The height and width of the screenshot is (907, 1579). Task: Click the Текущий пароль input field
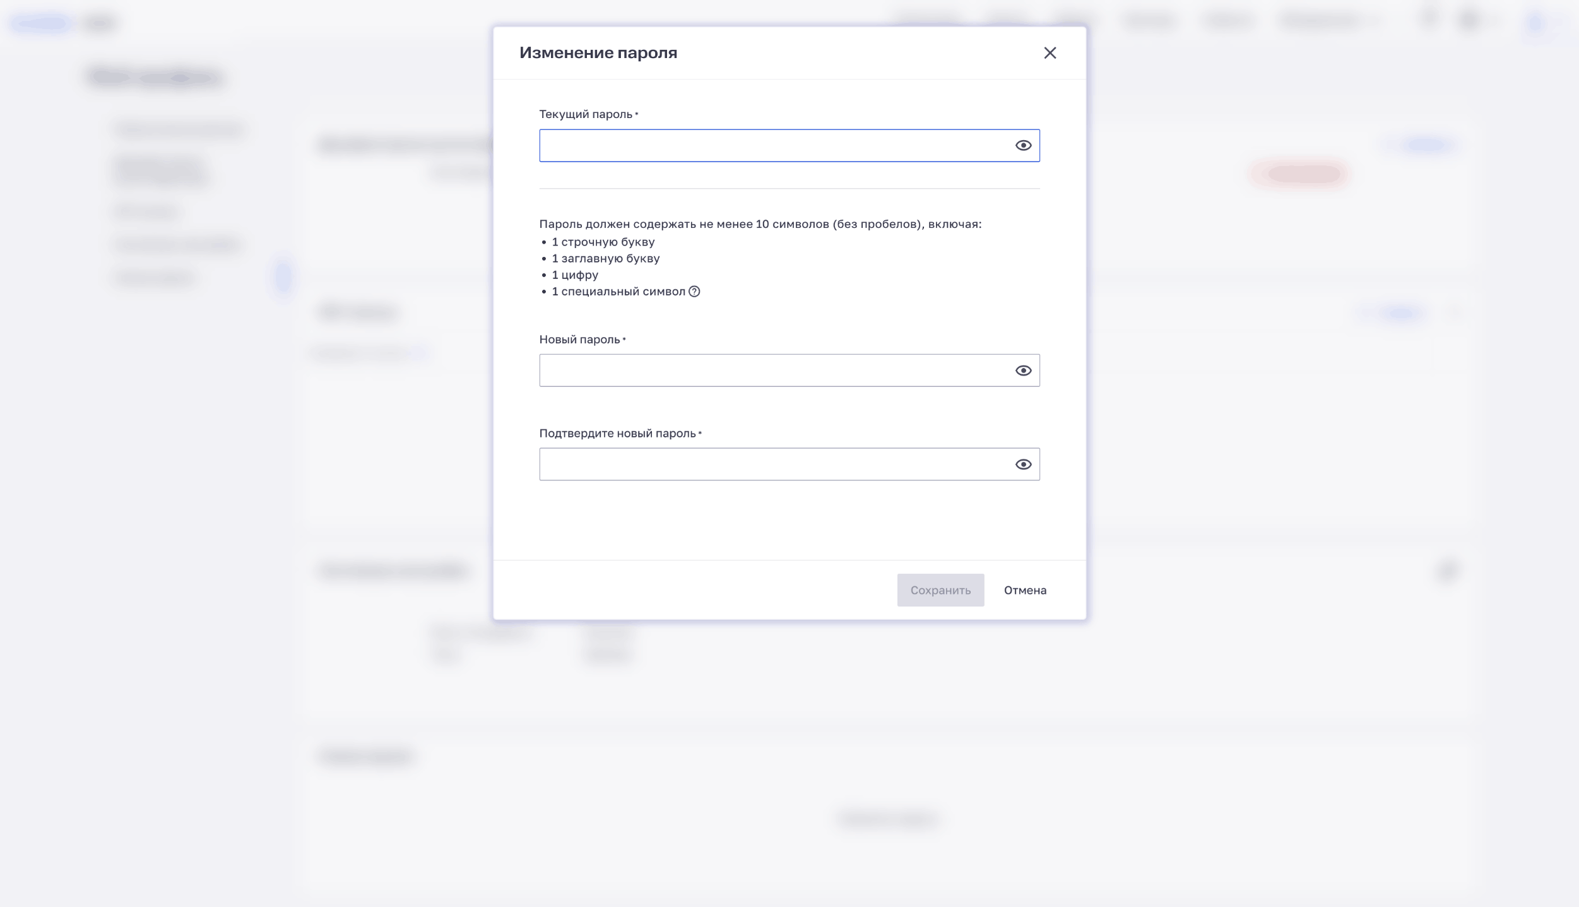tap(789, 146)
